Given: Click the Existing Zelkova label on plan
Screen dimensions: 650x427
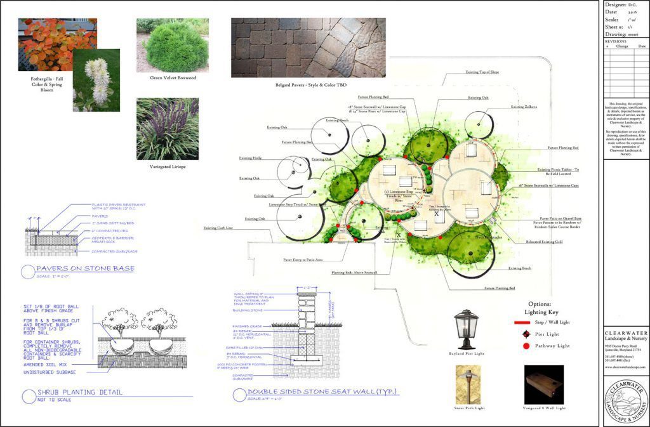Looking at the screenshot, I should coord(524,107).
